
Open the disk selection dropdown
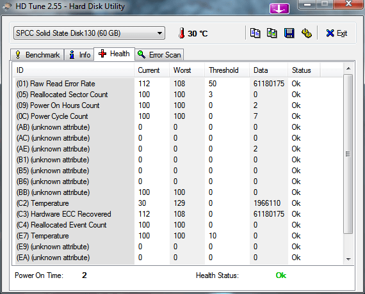tap(89, 33)
